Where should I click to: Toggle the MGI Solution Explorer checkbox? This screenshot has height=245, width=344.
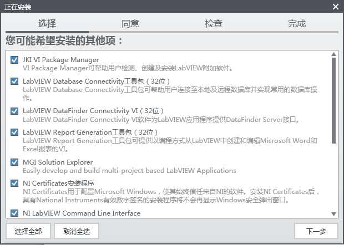click(14, 162)
